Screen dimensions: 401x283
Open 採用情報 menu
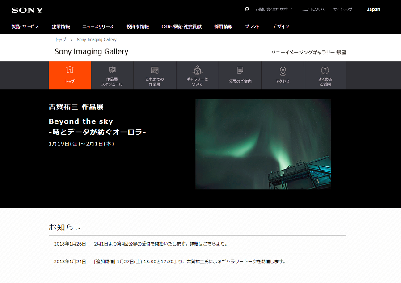tap(223, 26)
